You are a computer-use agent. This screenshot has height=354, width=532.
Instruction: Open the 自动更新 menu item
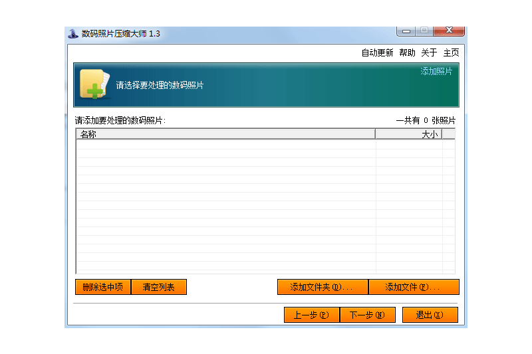377,52
